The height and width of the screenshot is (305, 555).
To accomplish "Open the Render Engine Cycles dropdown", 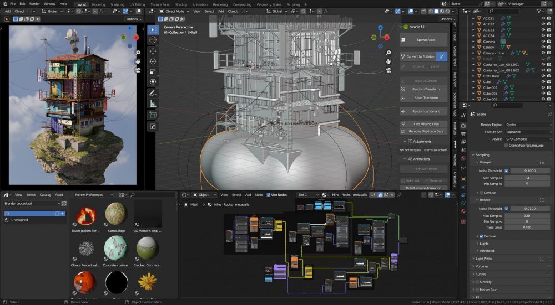I will point(528,125).
